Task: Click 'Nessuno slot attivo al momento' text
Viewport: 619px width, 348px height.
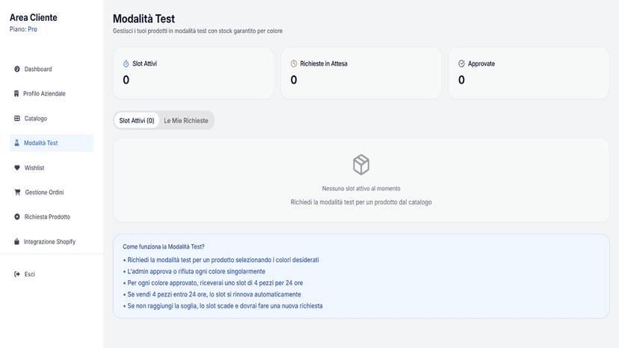Action: 361,189
